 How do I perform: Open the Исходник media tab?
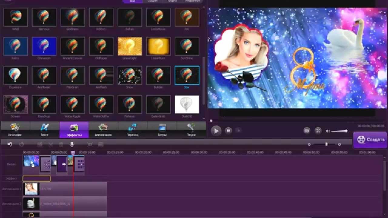(15, 130)
